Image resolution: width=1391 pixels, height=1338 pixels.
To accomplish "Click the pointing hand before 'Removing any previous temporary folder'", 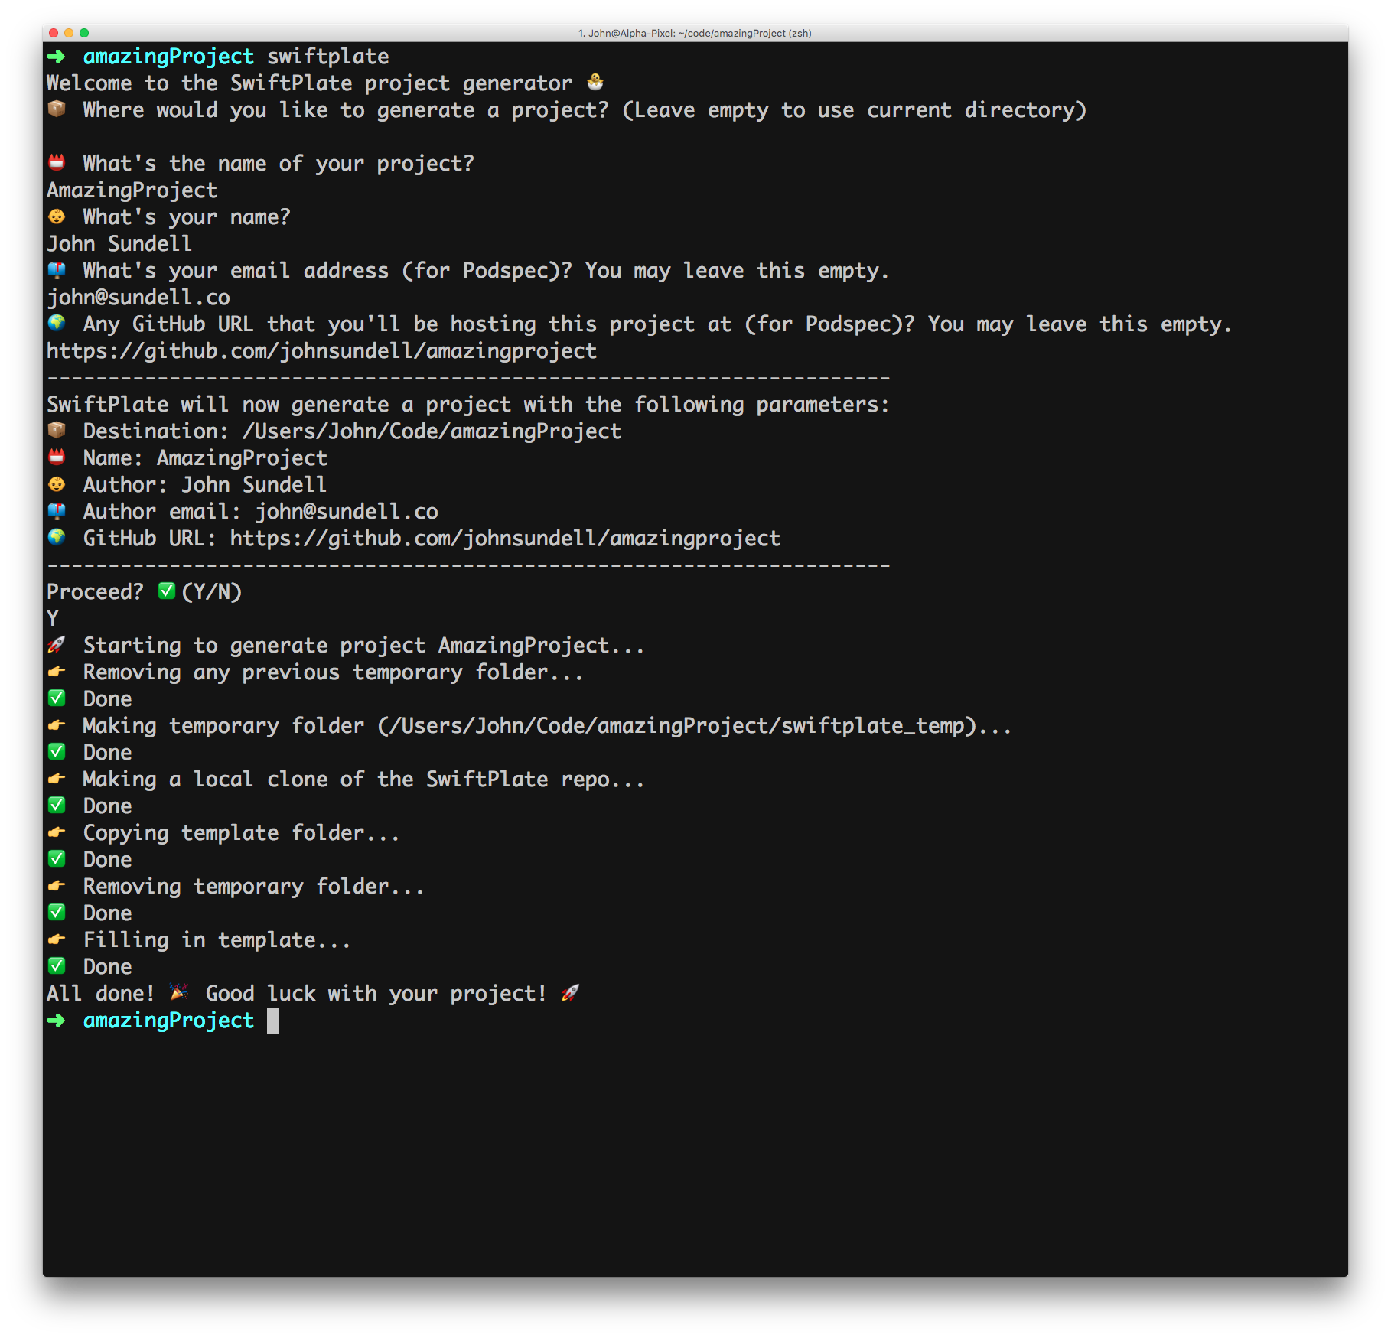I will point(57,671).
